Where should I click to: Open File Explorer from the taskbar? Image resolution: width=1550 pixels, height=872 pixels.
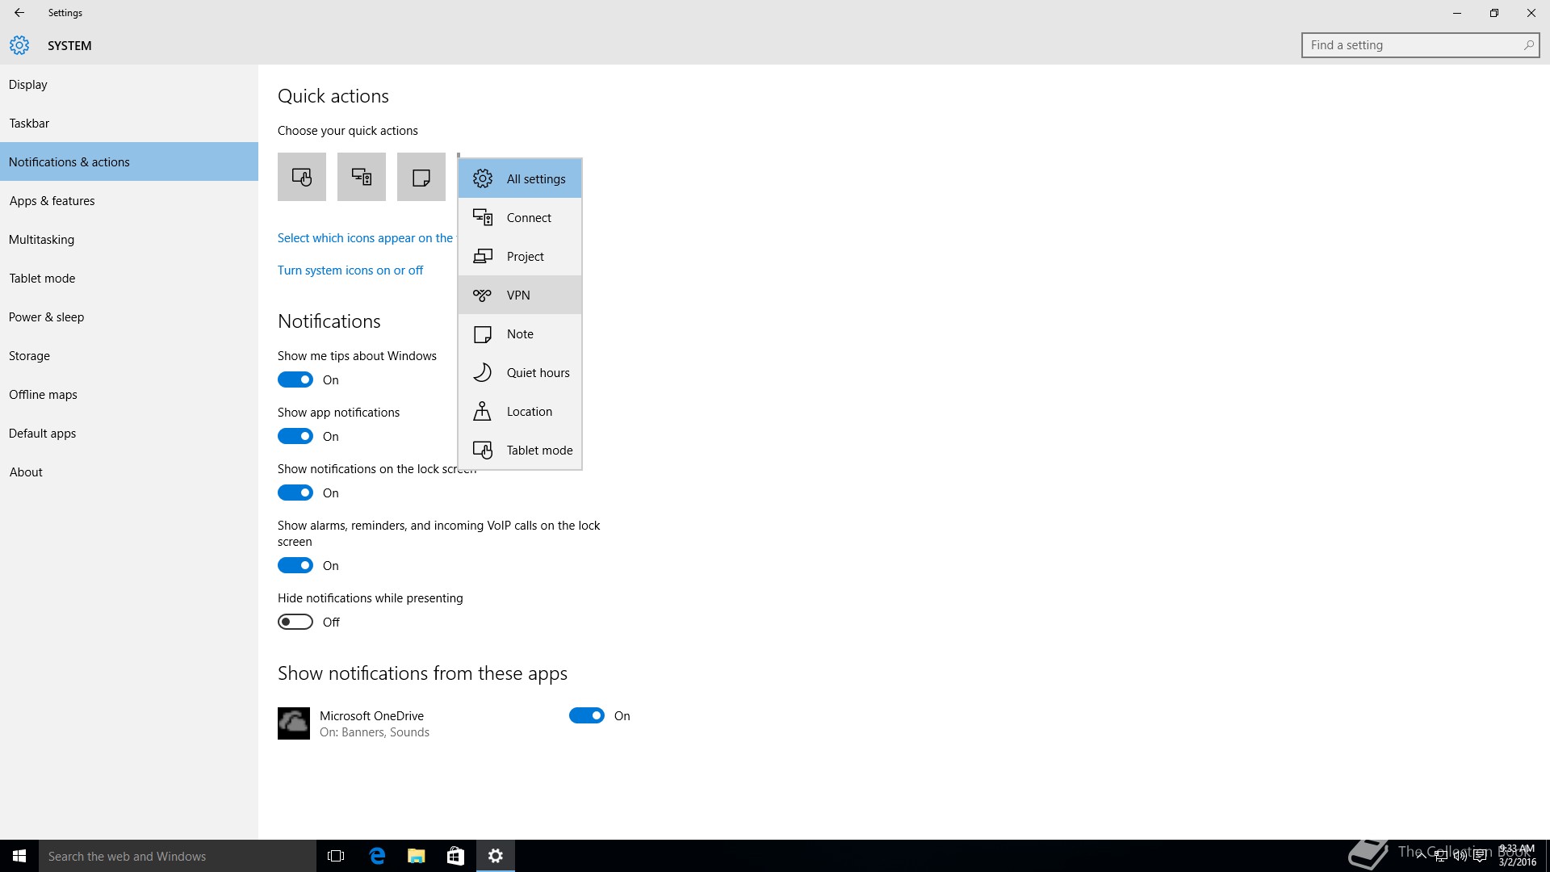[x=417, y=856]
